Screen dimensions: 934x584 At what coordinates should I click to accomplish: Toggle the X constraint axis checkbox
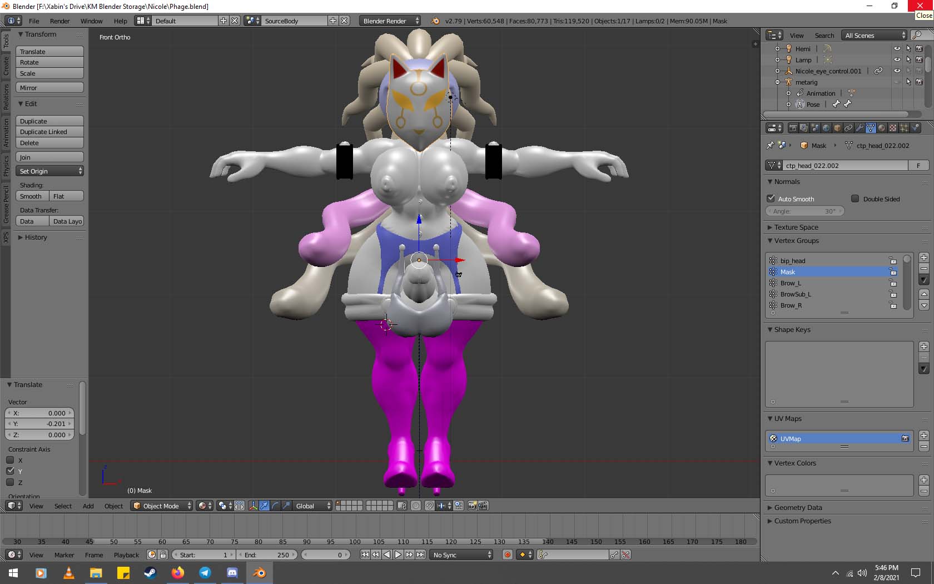point(10,460)
